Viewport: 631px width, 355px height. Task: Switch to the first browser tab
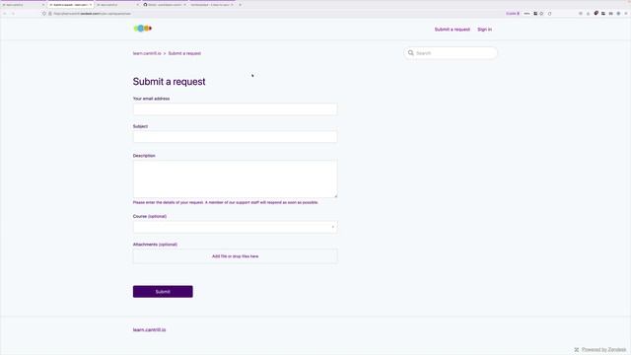24,5
